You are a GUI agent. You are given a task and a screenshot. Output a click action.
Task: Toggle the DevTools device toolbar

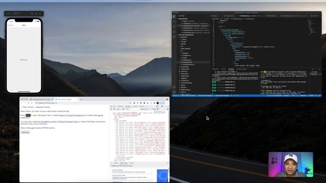point(114,106)
